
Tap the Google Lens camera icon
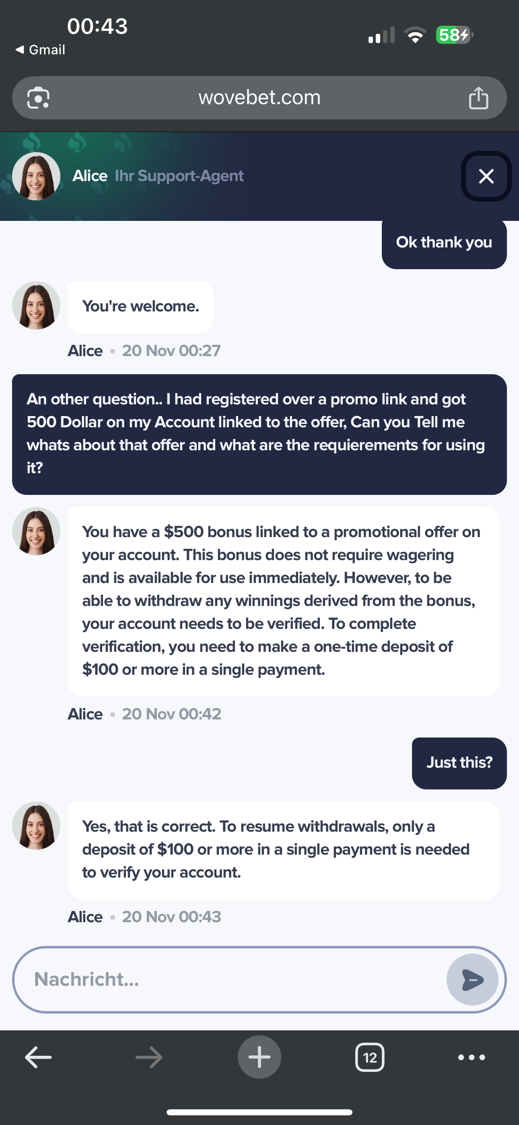pos(38,98)
